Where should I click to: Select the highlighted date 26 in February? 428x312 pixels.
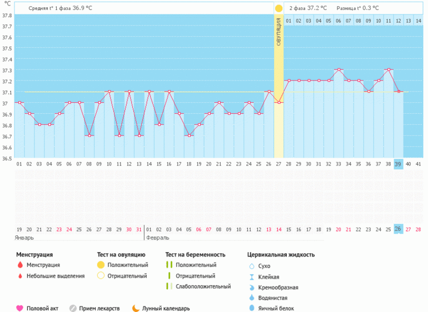(398, 229)
